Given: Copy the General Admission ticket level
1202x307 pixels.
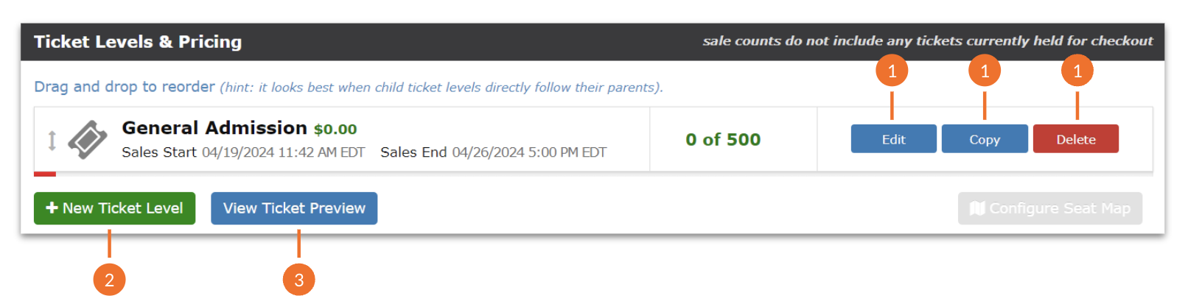Looking at the screenshot, I should (985, 139).
